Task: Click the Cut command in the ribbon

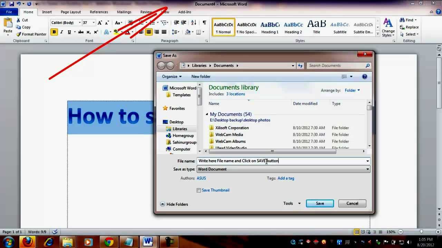Action: (22, 20)
